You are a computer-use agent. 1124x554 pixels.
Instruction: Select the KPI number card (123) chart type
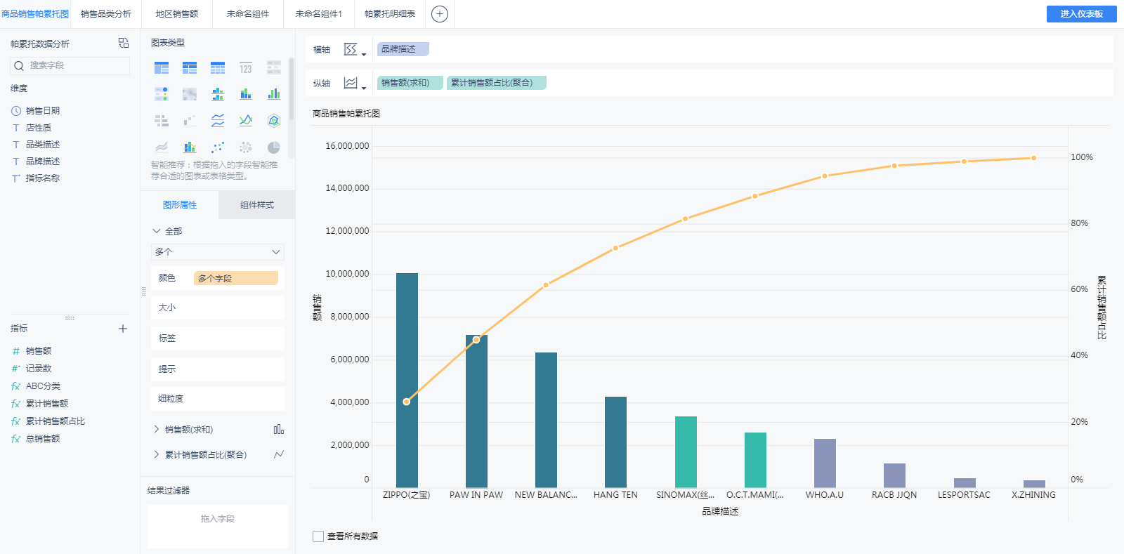coord(245,68)
